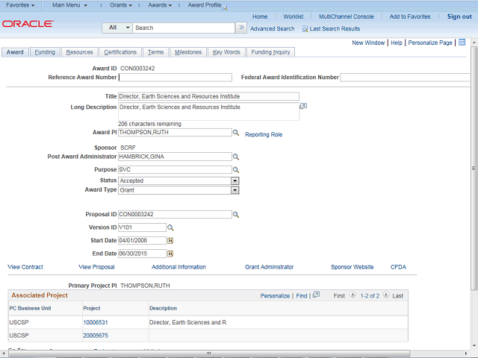Open the Award PI lookup magnifier
The height and width of the screenshot is (358, 478).
pos(235,133)
